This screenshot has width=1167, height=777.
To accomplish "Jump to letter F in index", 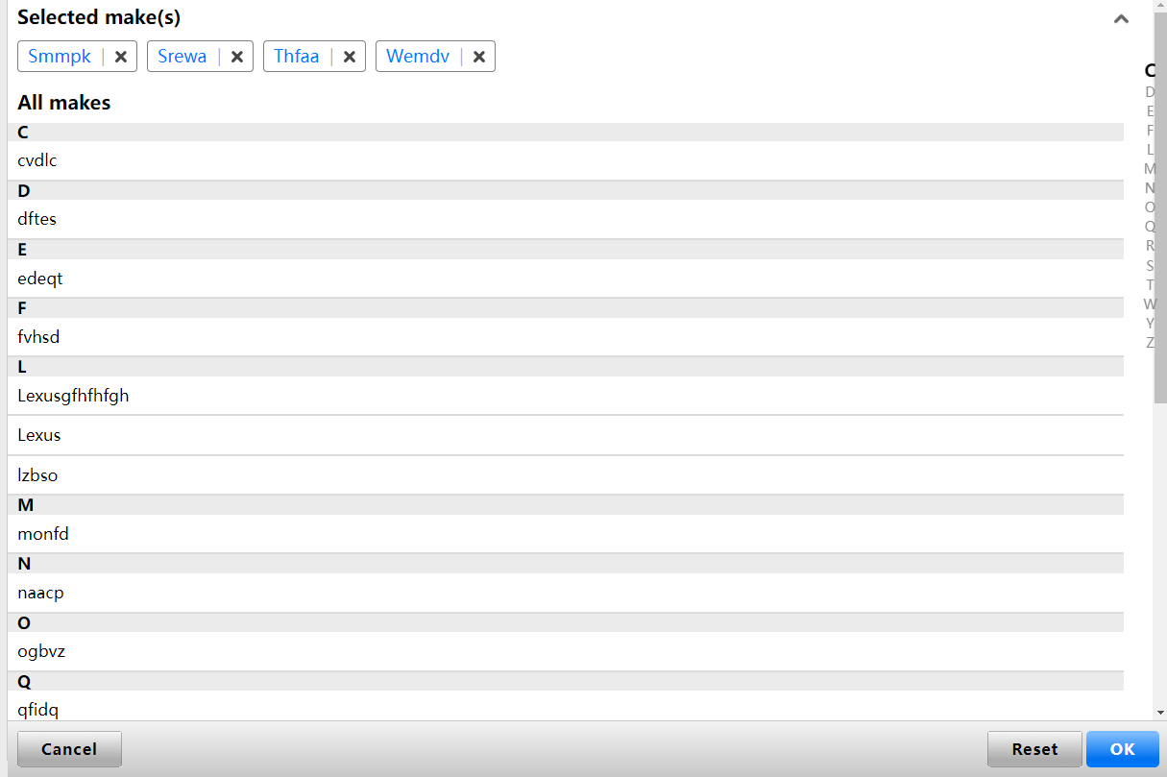I will 1150,131.
